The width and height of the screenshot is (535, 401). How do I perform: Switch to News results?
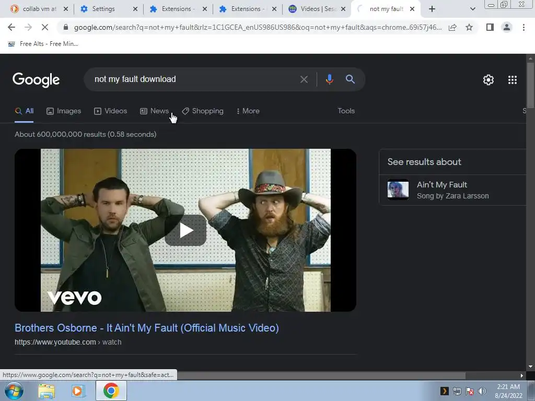[154, 111]
